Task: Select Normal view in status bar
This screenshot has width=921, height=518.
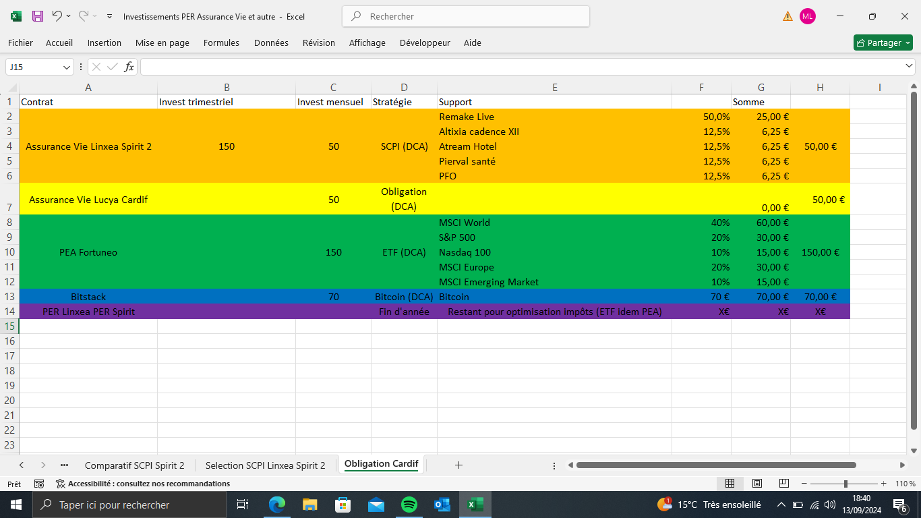Action: 730,484
